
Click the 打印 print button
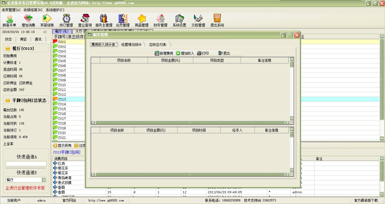[203, 53]
